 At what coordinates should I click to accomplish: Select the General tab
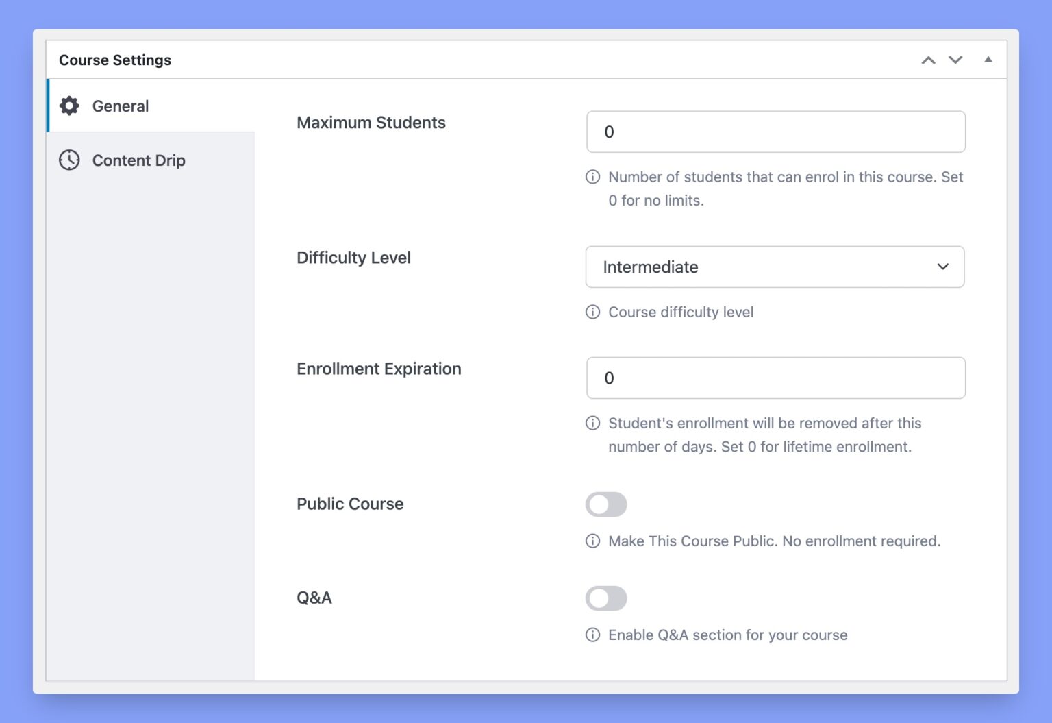(x=121, y=106)
